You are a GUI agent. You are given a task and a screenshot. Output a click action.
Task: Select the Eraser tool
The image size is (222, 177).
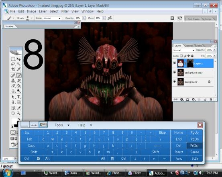(x=13, y=85)
